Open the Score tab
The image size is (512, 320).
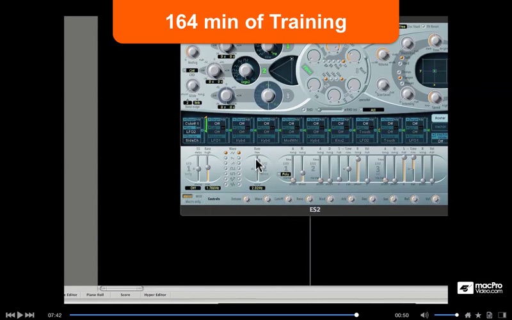[125, 294]
